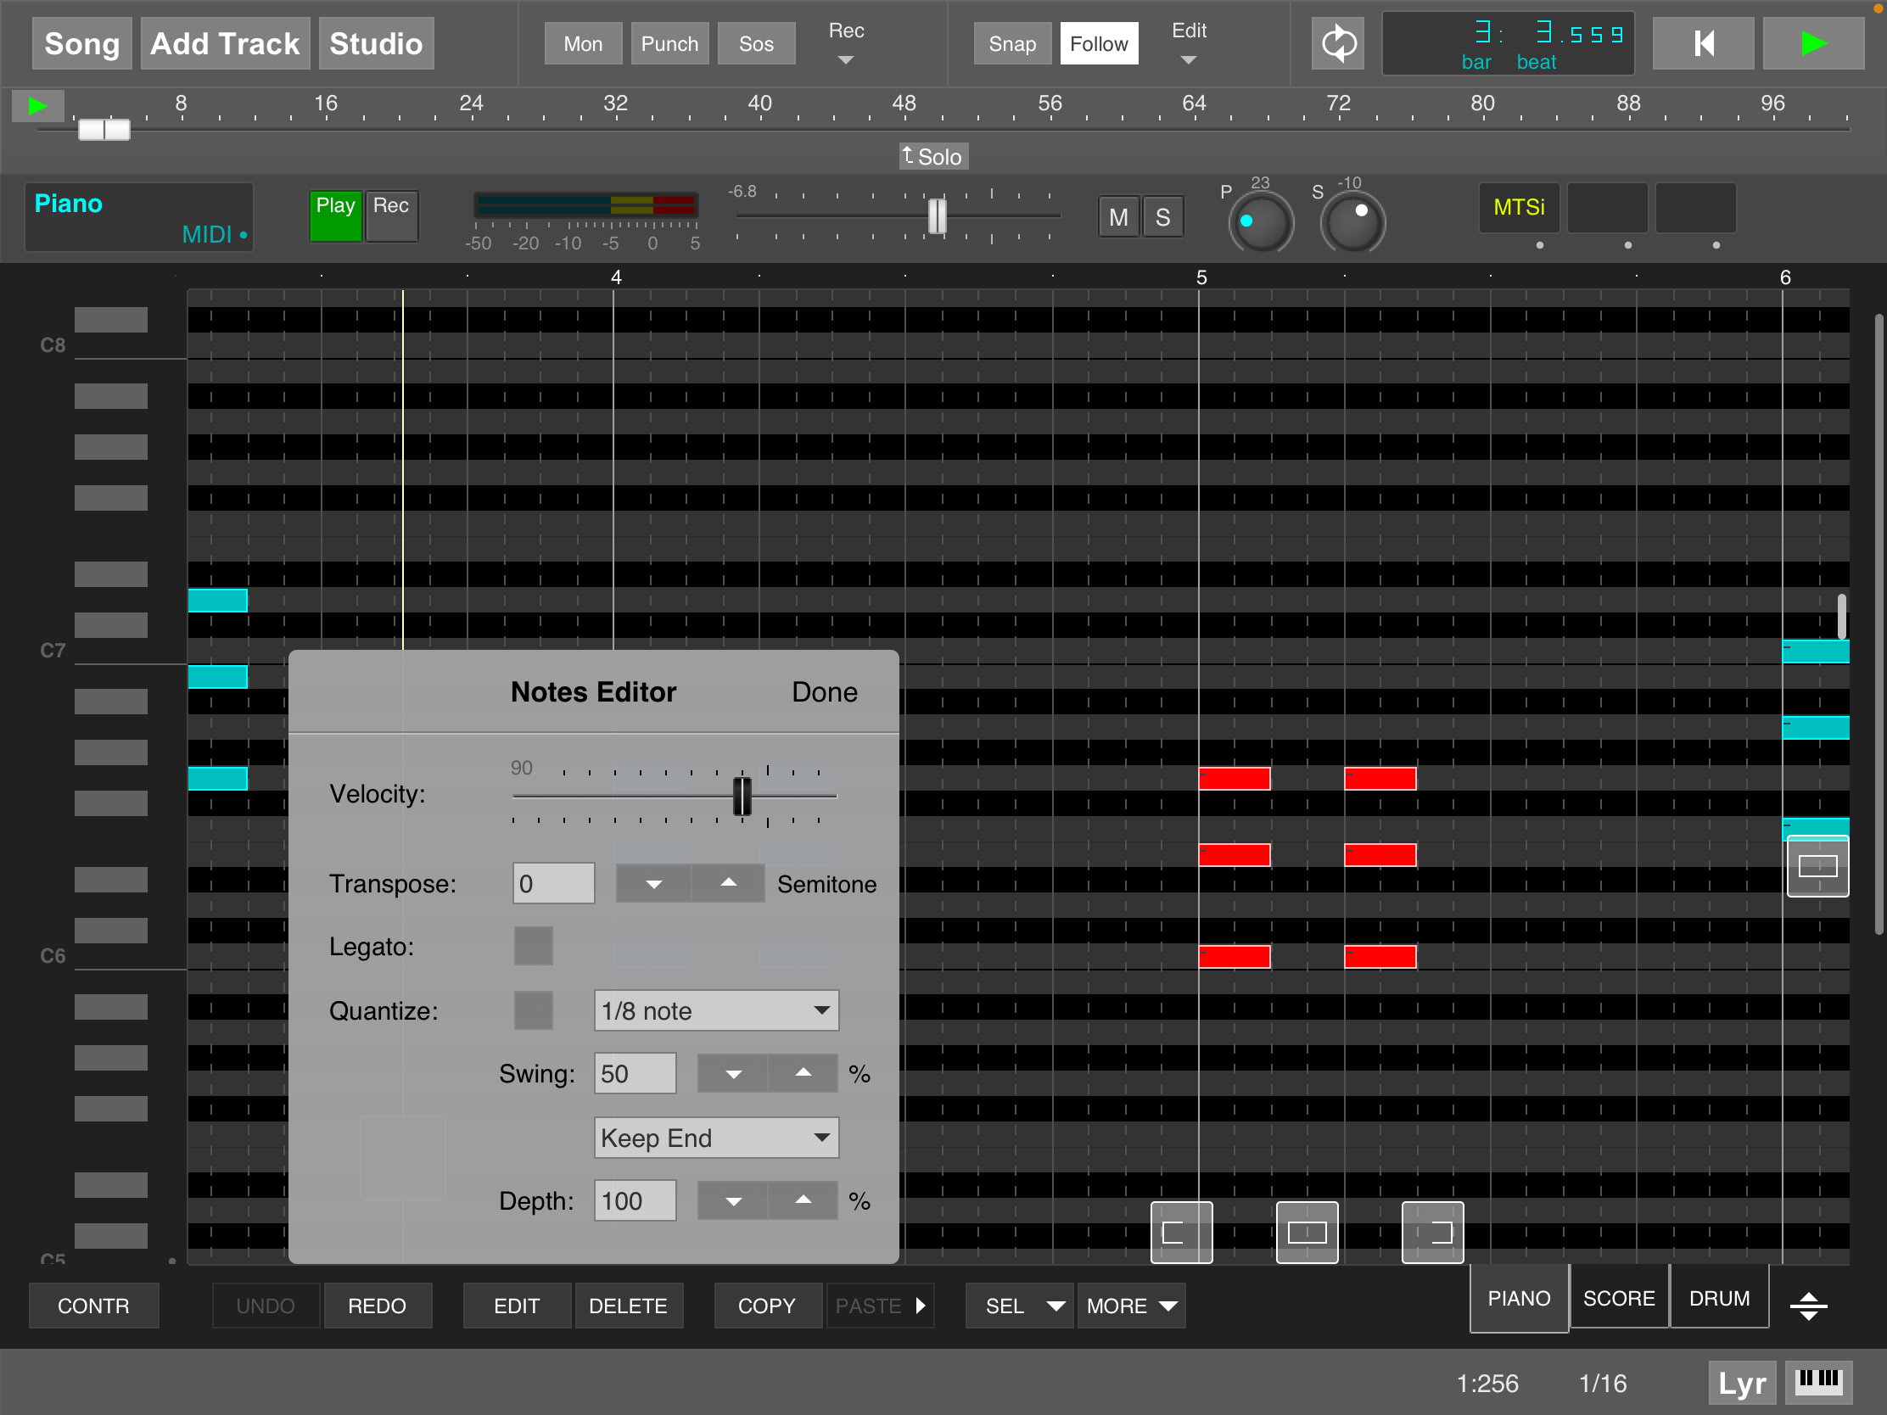Enable Punch recording mode

(x=669, y=43)
